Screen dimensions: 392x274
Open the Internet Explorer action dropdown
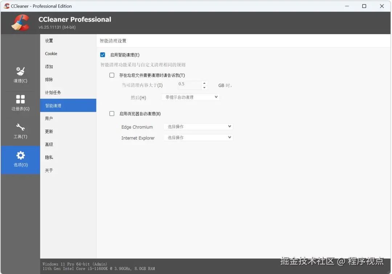click(198, 138)
